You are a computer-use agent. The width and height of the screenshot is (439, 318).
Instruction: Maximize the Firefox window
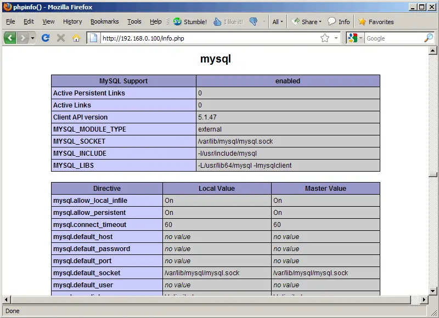(422, 7)
